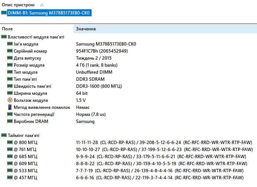
Task: Select the Розмір модуля field label
Action: 29,65
